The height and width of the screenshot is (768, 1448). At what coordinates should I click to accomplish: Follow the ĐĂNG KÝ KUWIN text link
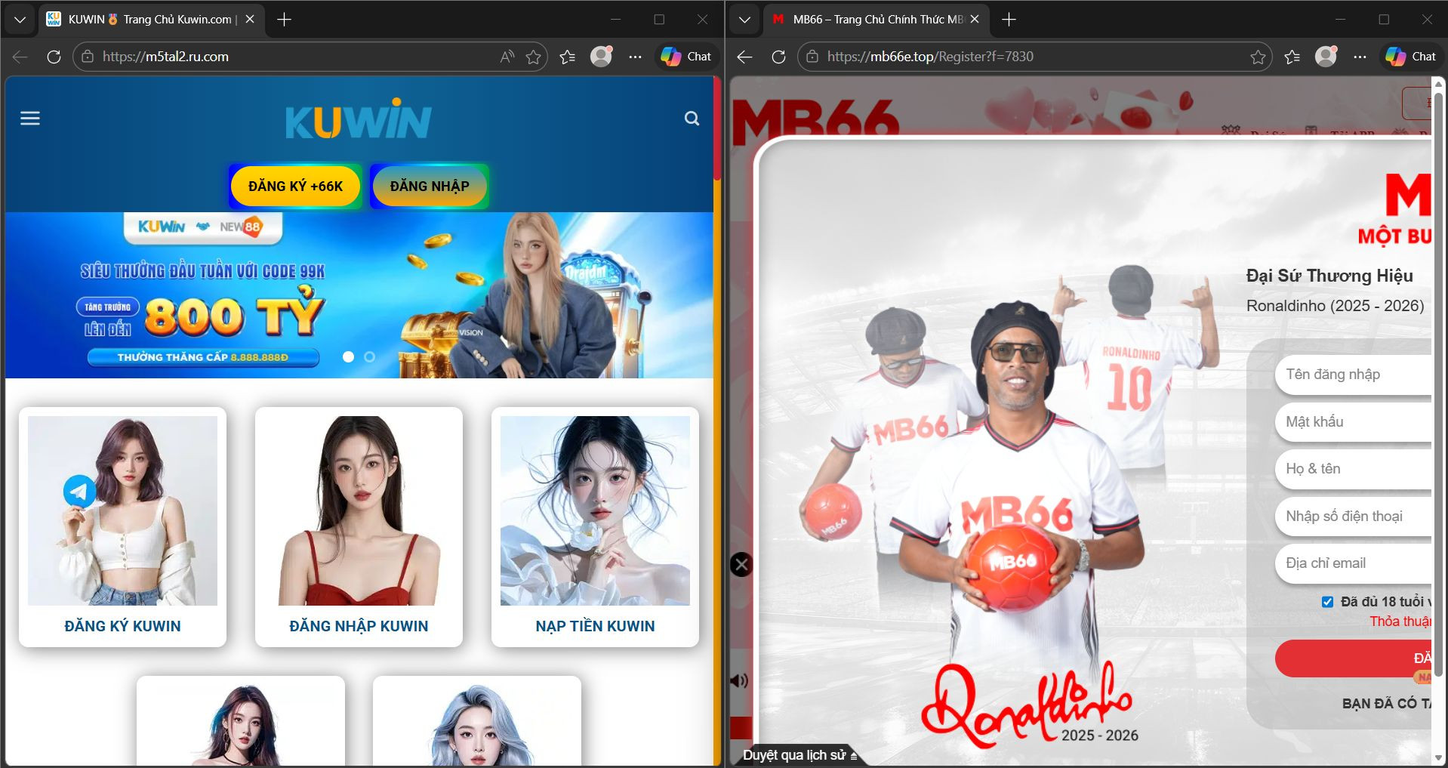point(122,626)
